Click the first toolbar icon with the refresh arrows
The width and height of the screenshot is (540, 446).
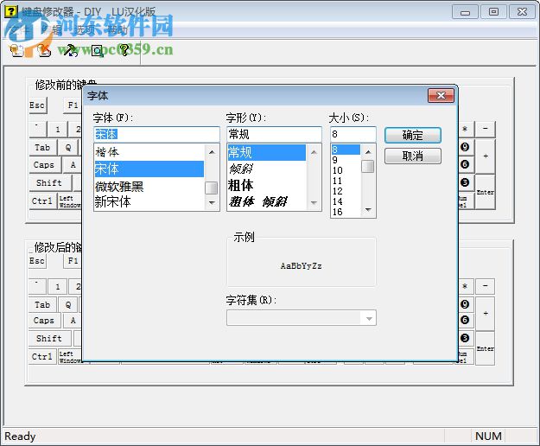16,50
